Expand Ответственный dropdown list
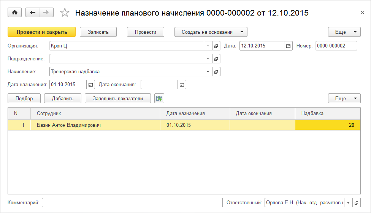Image resolution: width=371 pixels, height=213 pixels. click(x=348, y=203)
